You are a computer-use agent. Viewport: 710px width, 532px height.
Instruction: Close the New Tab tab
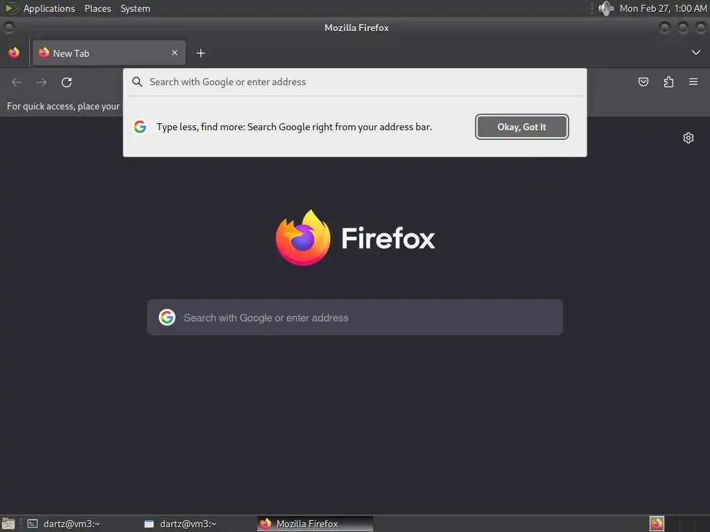175,53
